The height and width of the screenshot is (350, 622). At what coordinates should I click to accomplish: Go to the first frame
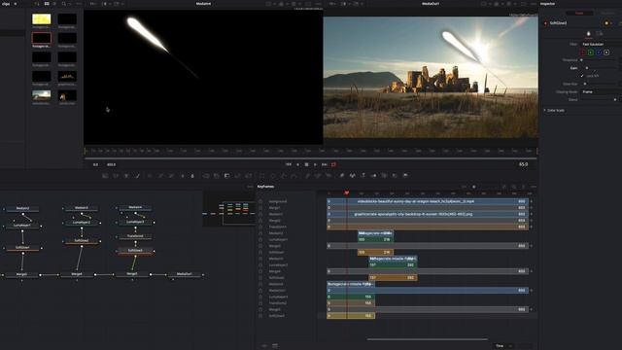coord(289,164)
